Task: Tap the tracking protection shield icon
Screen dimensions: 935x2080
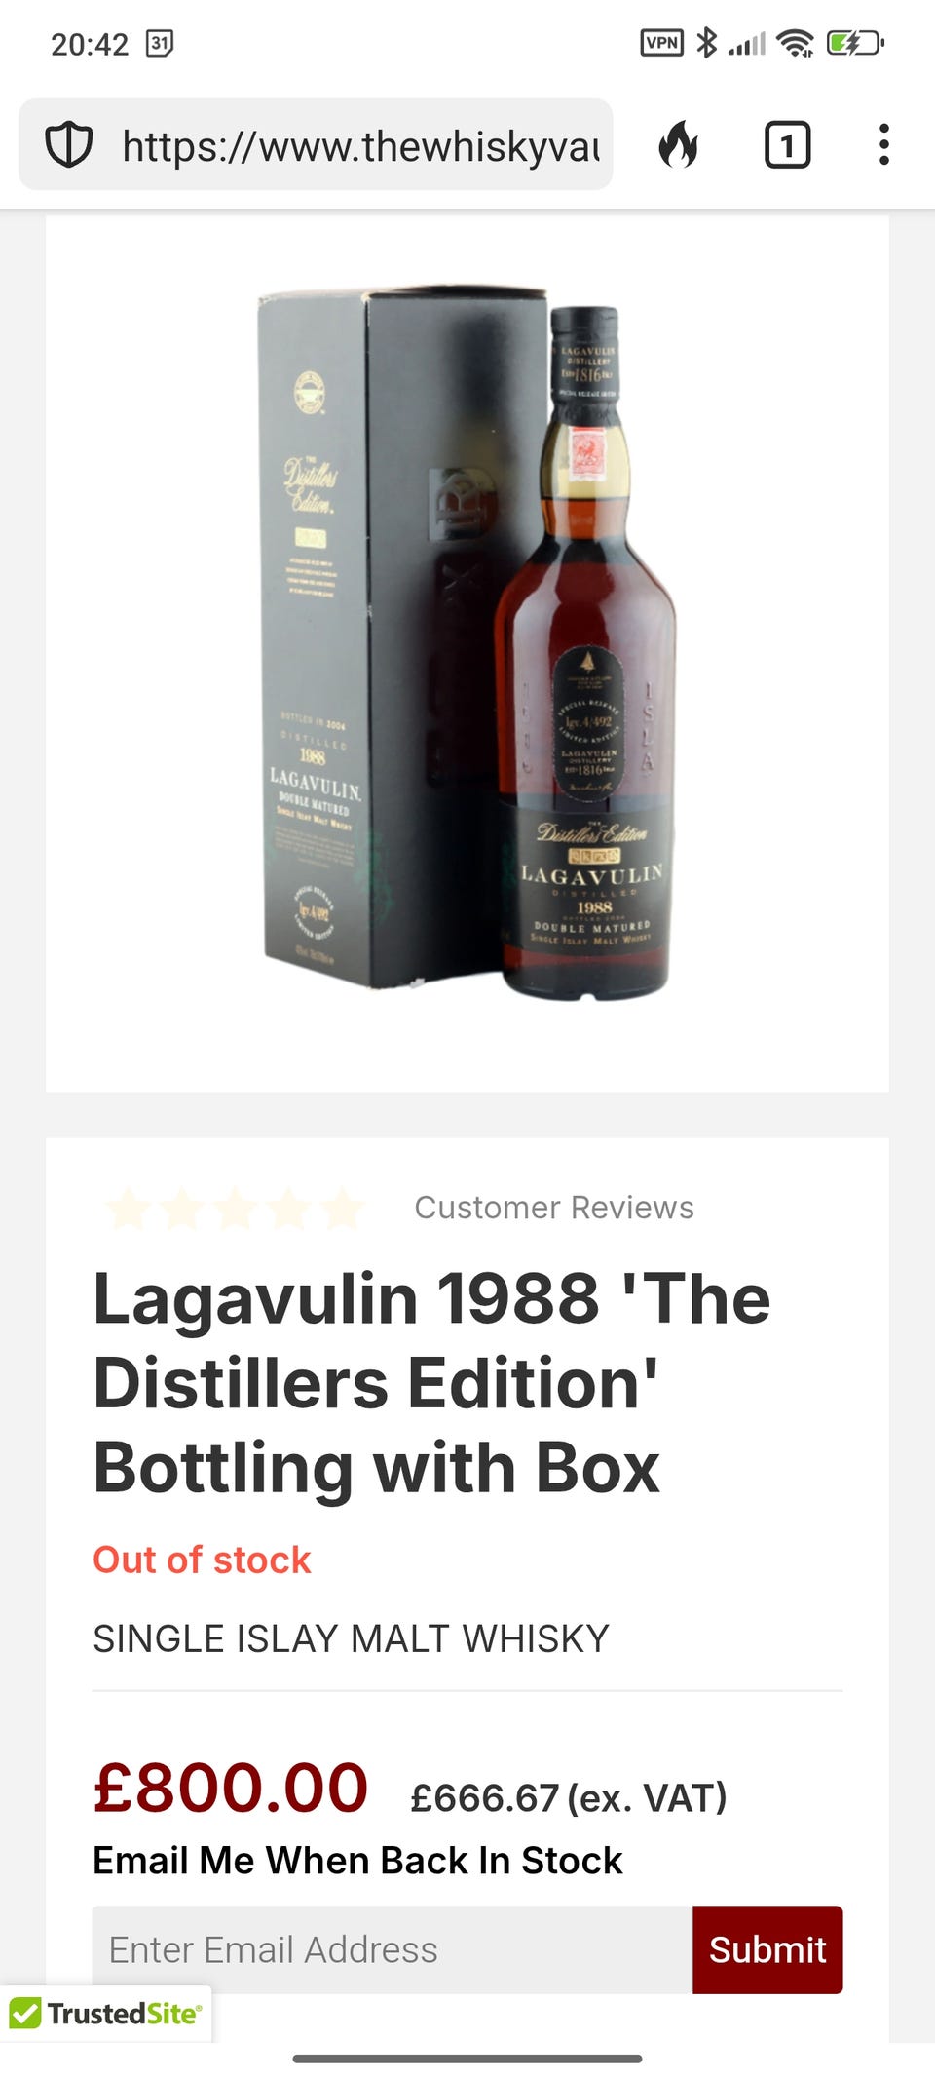Action: [x=69, y=145]
